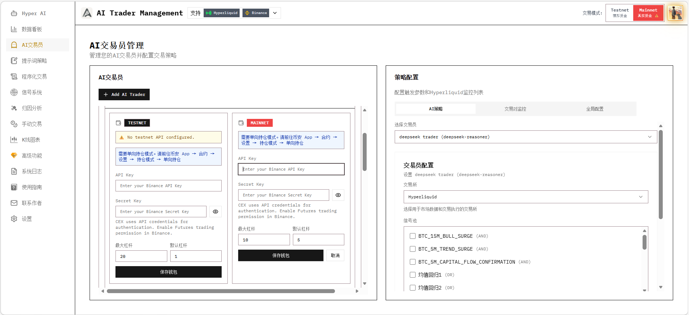This screenshot has width=689, height=315.
Task: Click the Binance exchange badge
Action: coord(256,13)
